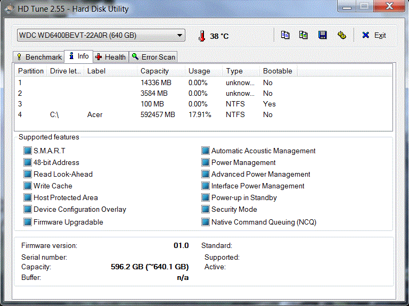Click the 'Acer' label cell

(x=95, y=115)
